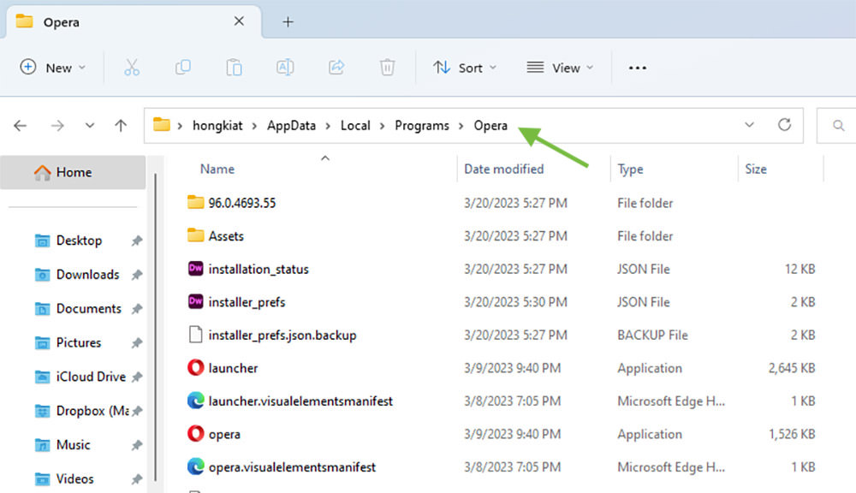Unpin iCloud Drive using its pin icon
856x493 pixels.
tap(136, 377)
